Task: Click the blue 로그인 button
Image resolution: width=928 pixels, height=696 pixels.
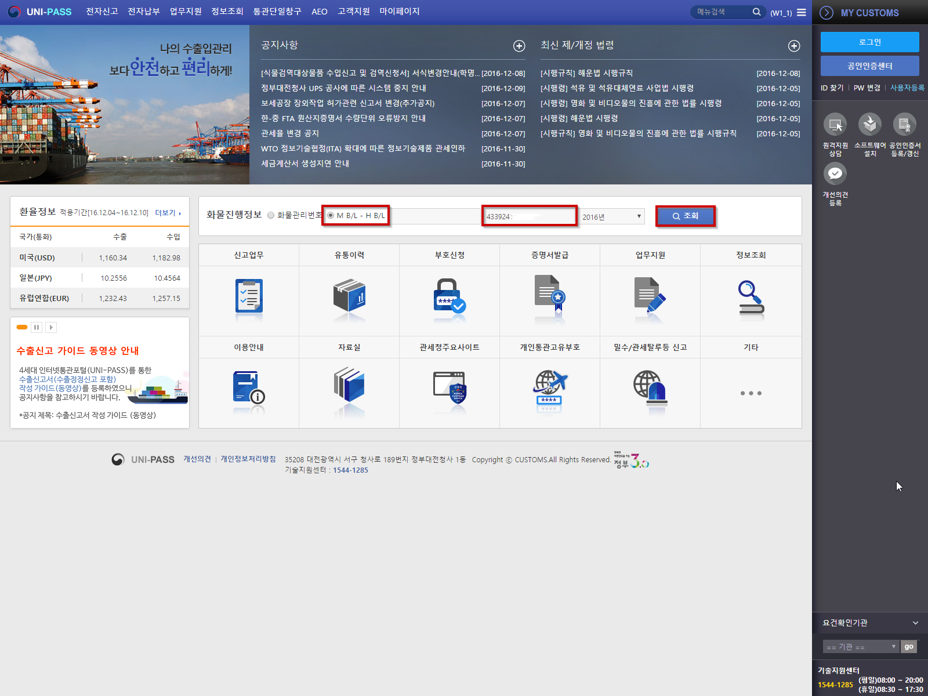Action: click(x=869, y=42)
